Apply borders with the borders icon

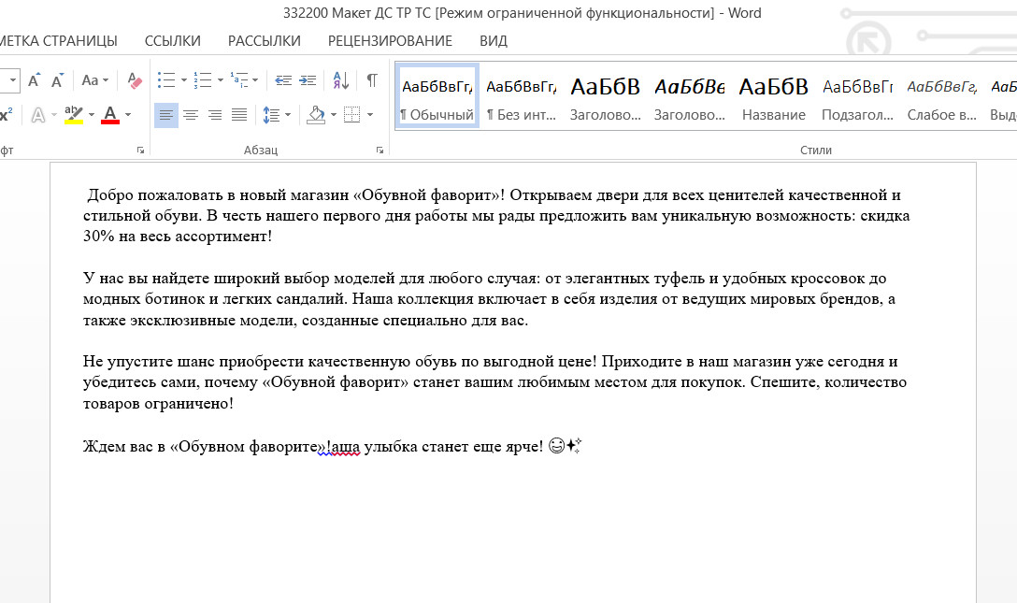[x=351, y=115]
